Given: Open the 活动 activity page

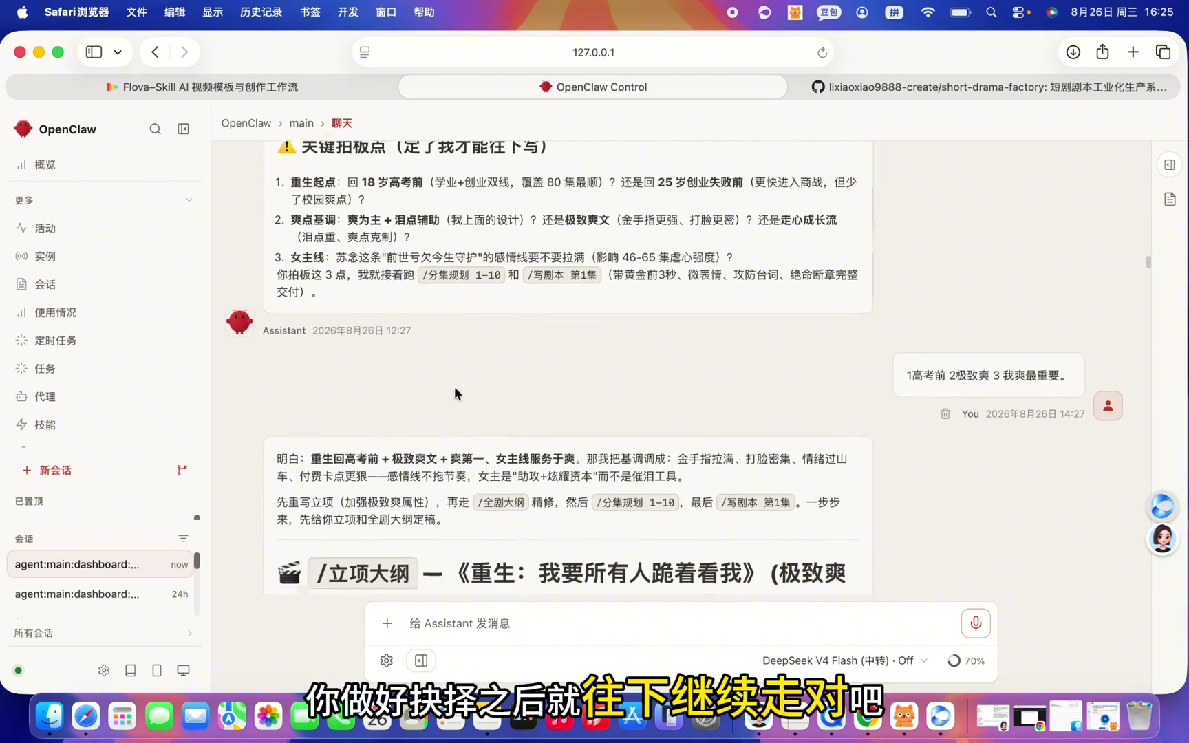Looking at the screenshot, I should tap(103, 228).
